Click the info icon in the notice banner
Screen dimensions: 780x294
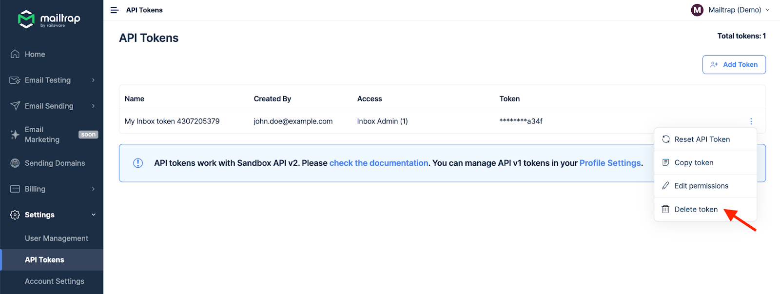pos(138,163)
